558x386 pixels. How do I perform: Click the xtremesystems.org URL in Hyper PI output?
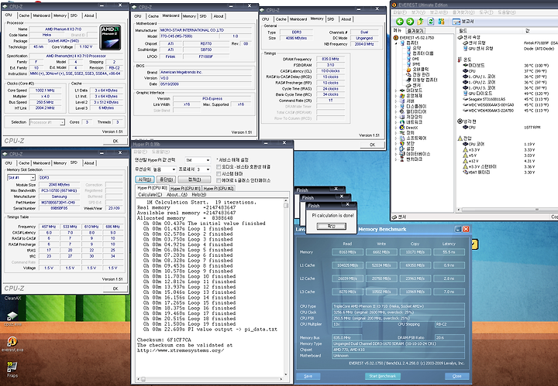tap(181, 350)
